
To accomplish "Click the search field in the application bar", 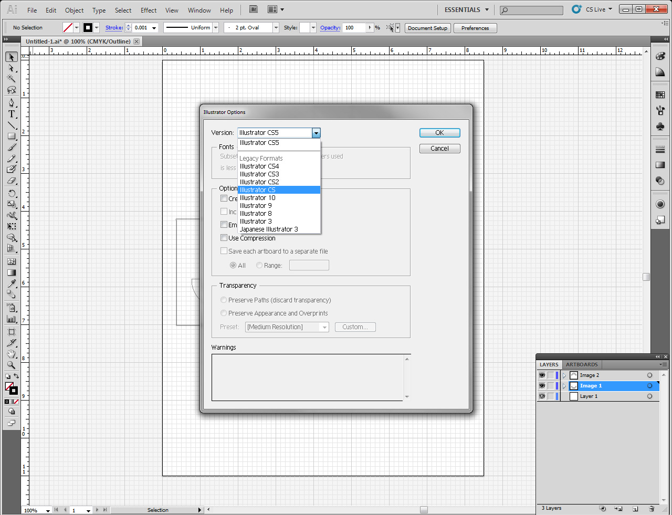I will click(531, 10).
